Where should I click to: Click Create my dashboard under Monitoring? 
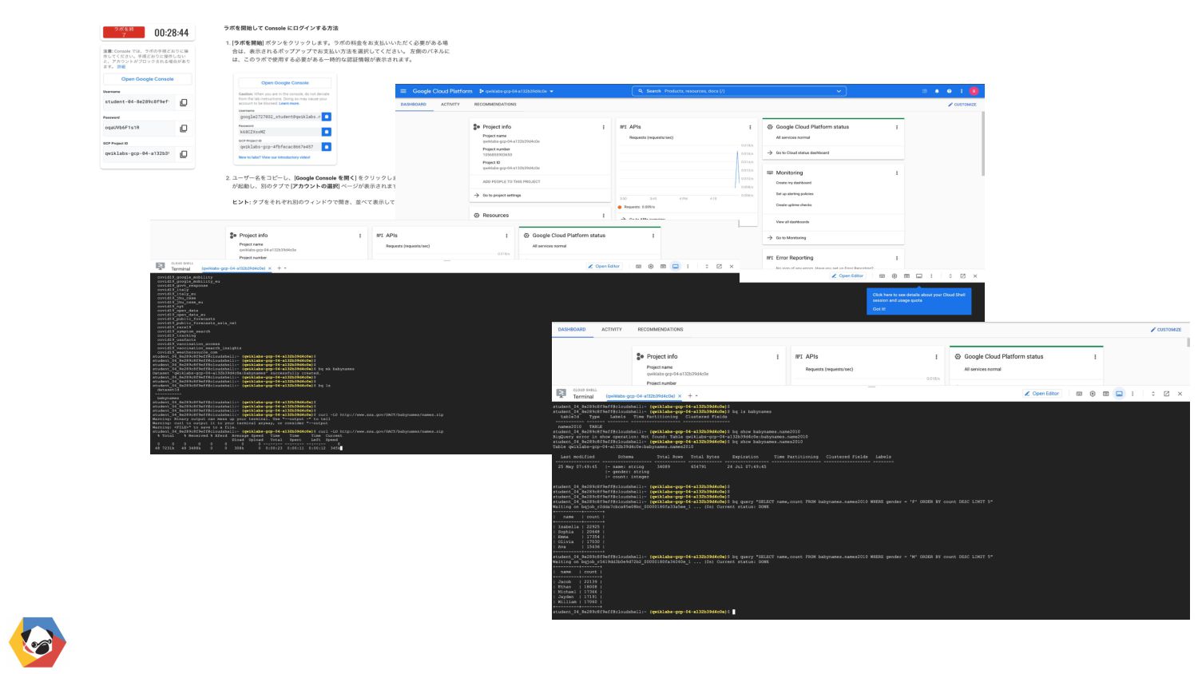pos(793,183)
